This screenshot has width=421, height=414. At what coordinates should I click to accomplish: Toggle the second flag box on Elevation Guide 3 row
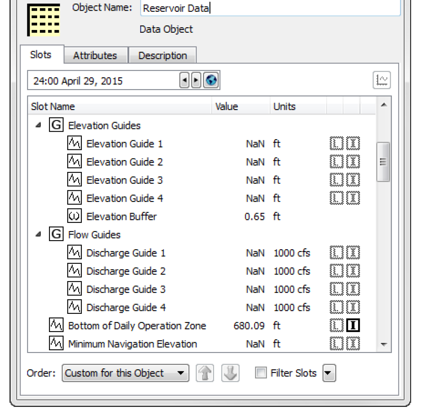click(353, 180)
